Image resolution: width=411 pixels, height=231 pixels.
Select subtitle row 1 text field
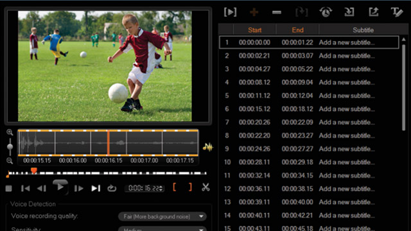[347, 42]
